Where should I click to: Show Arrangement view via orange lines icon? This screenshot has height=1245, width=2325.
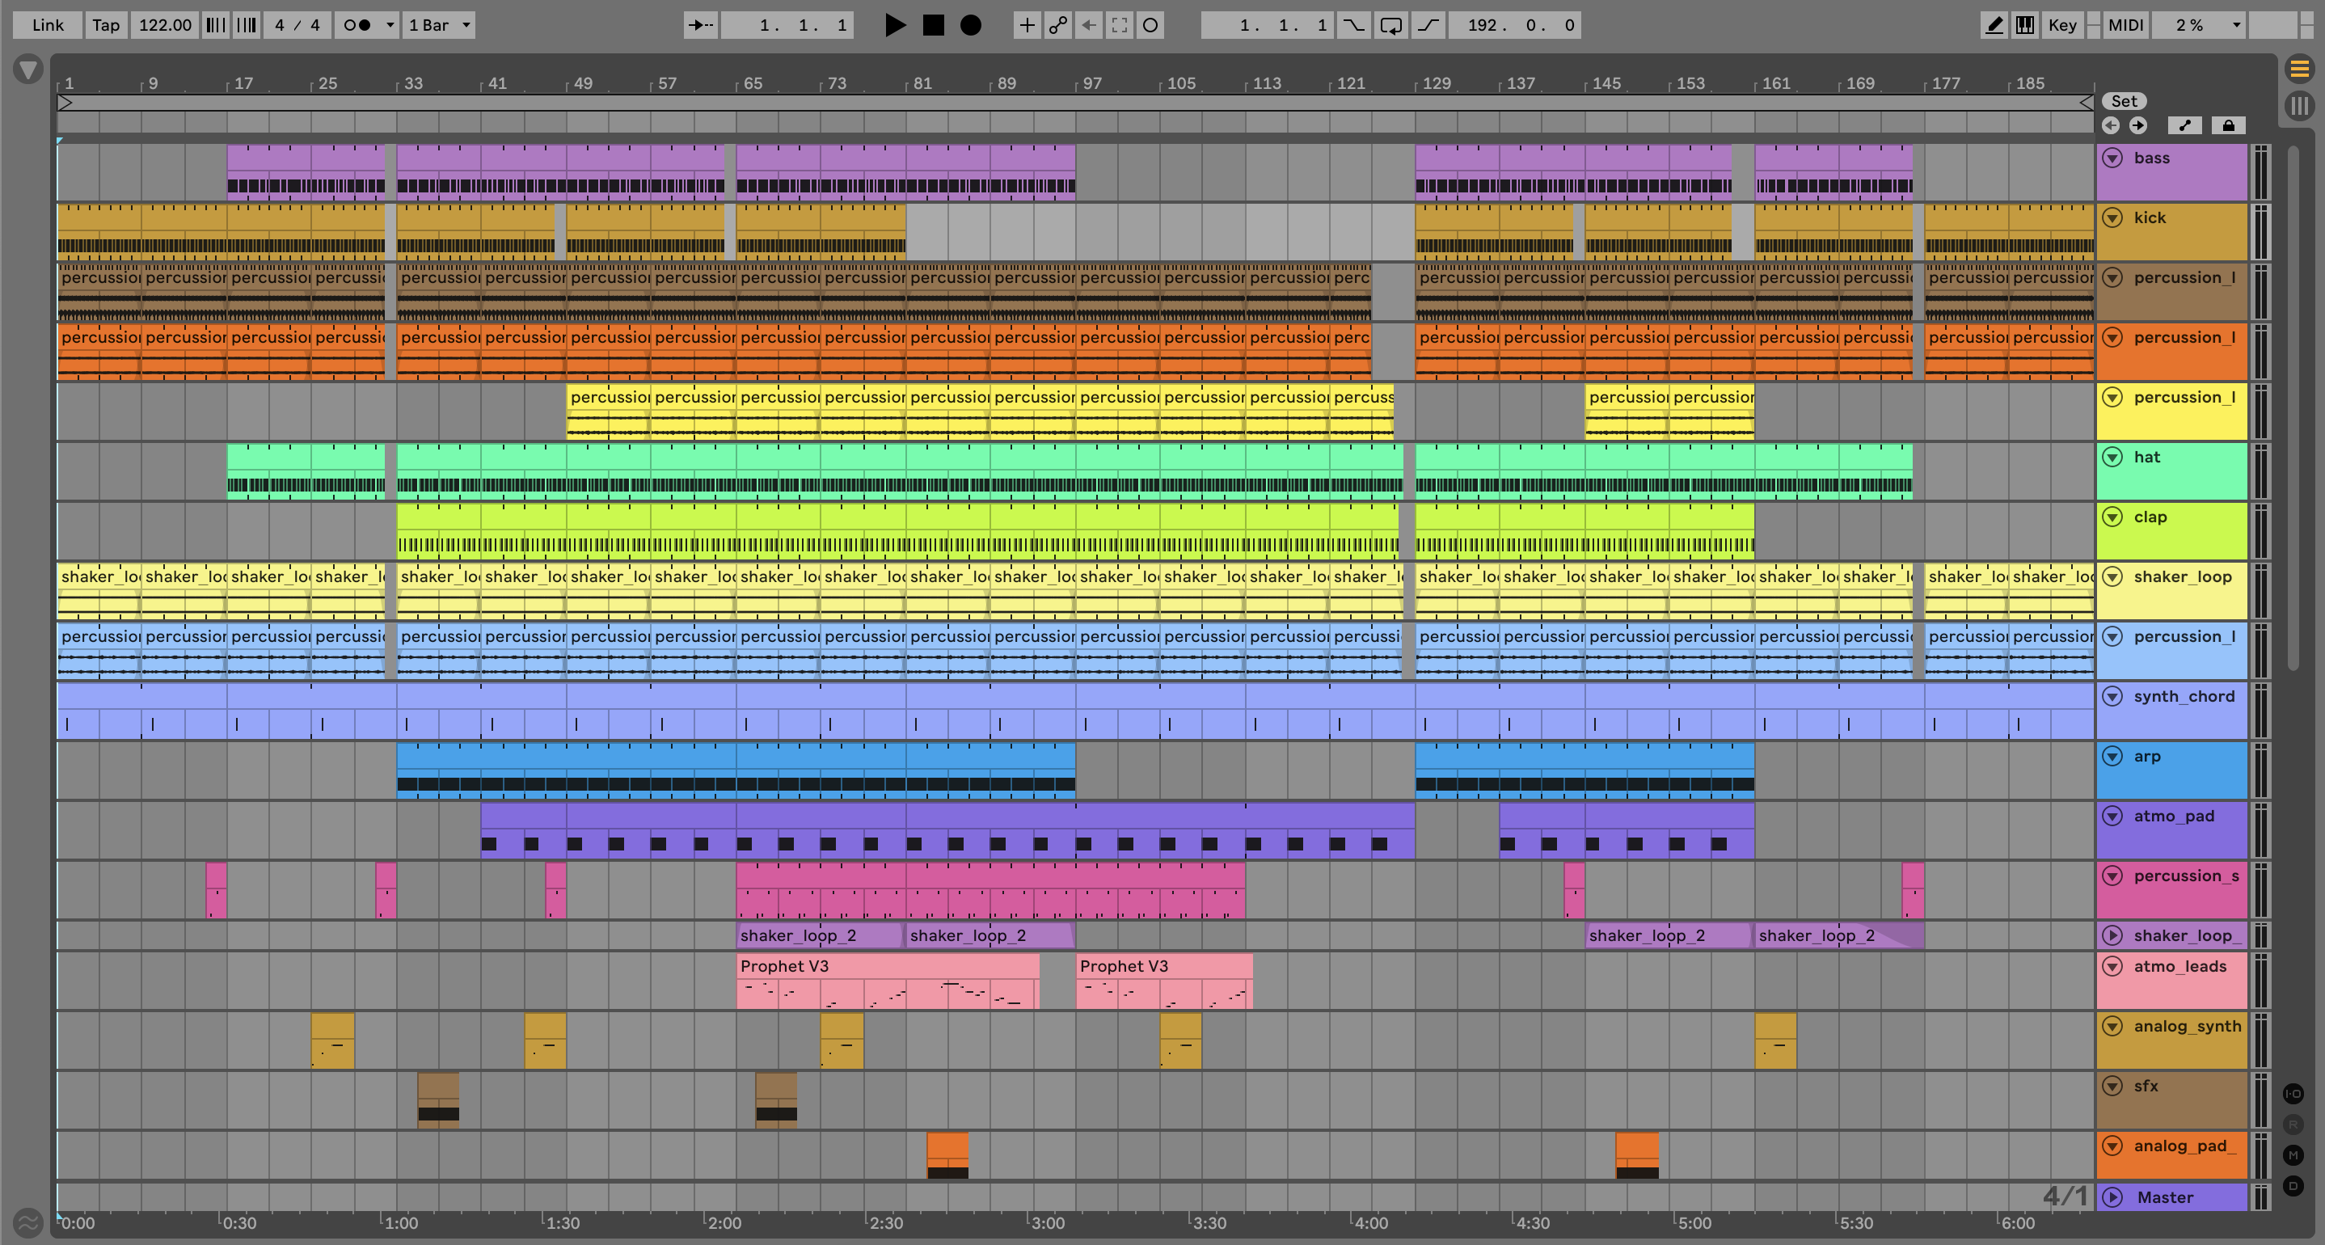(x=2299, y=69)
